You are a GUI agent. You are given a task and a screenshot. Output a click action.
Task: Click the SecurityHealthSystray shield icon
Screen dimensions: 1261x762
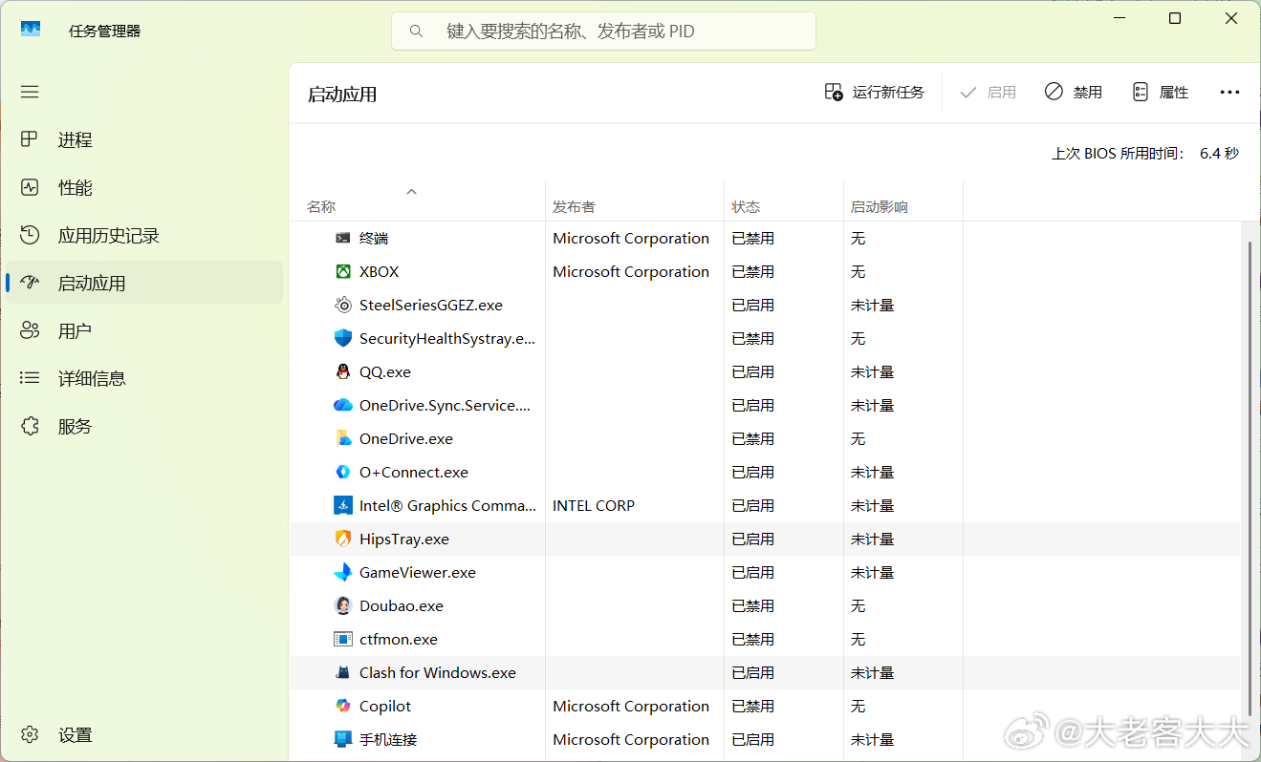pyautogui.click(x=343, y=338)
